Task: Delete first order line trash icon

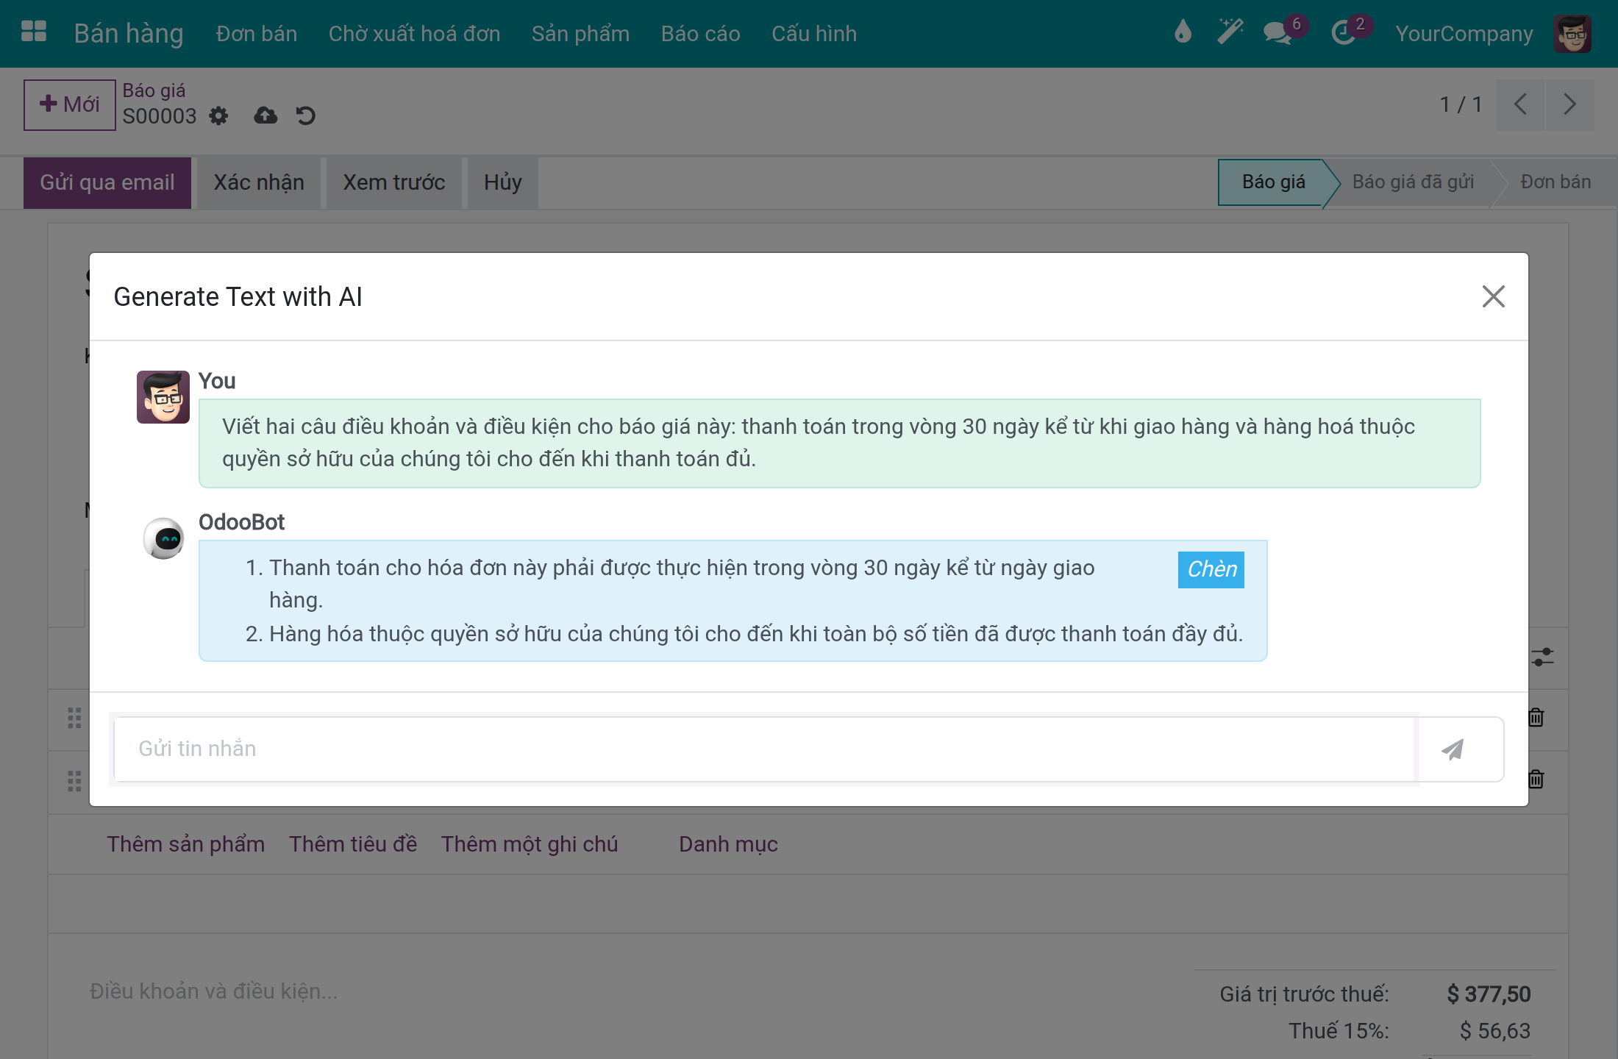Action: pyautogui.click(x=1536, y=717)
